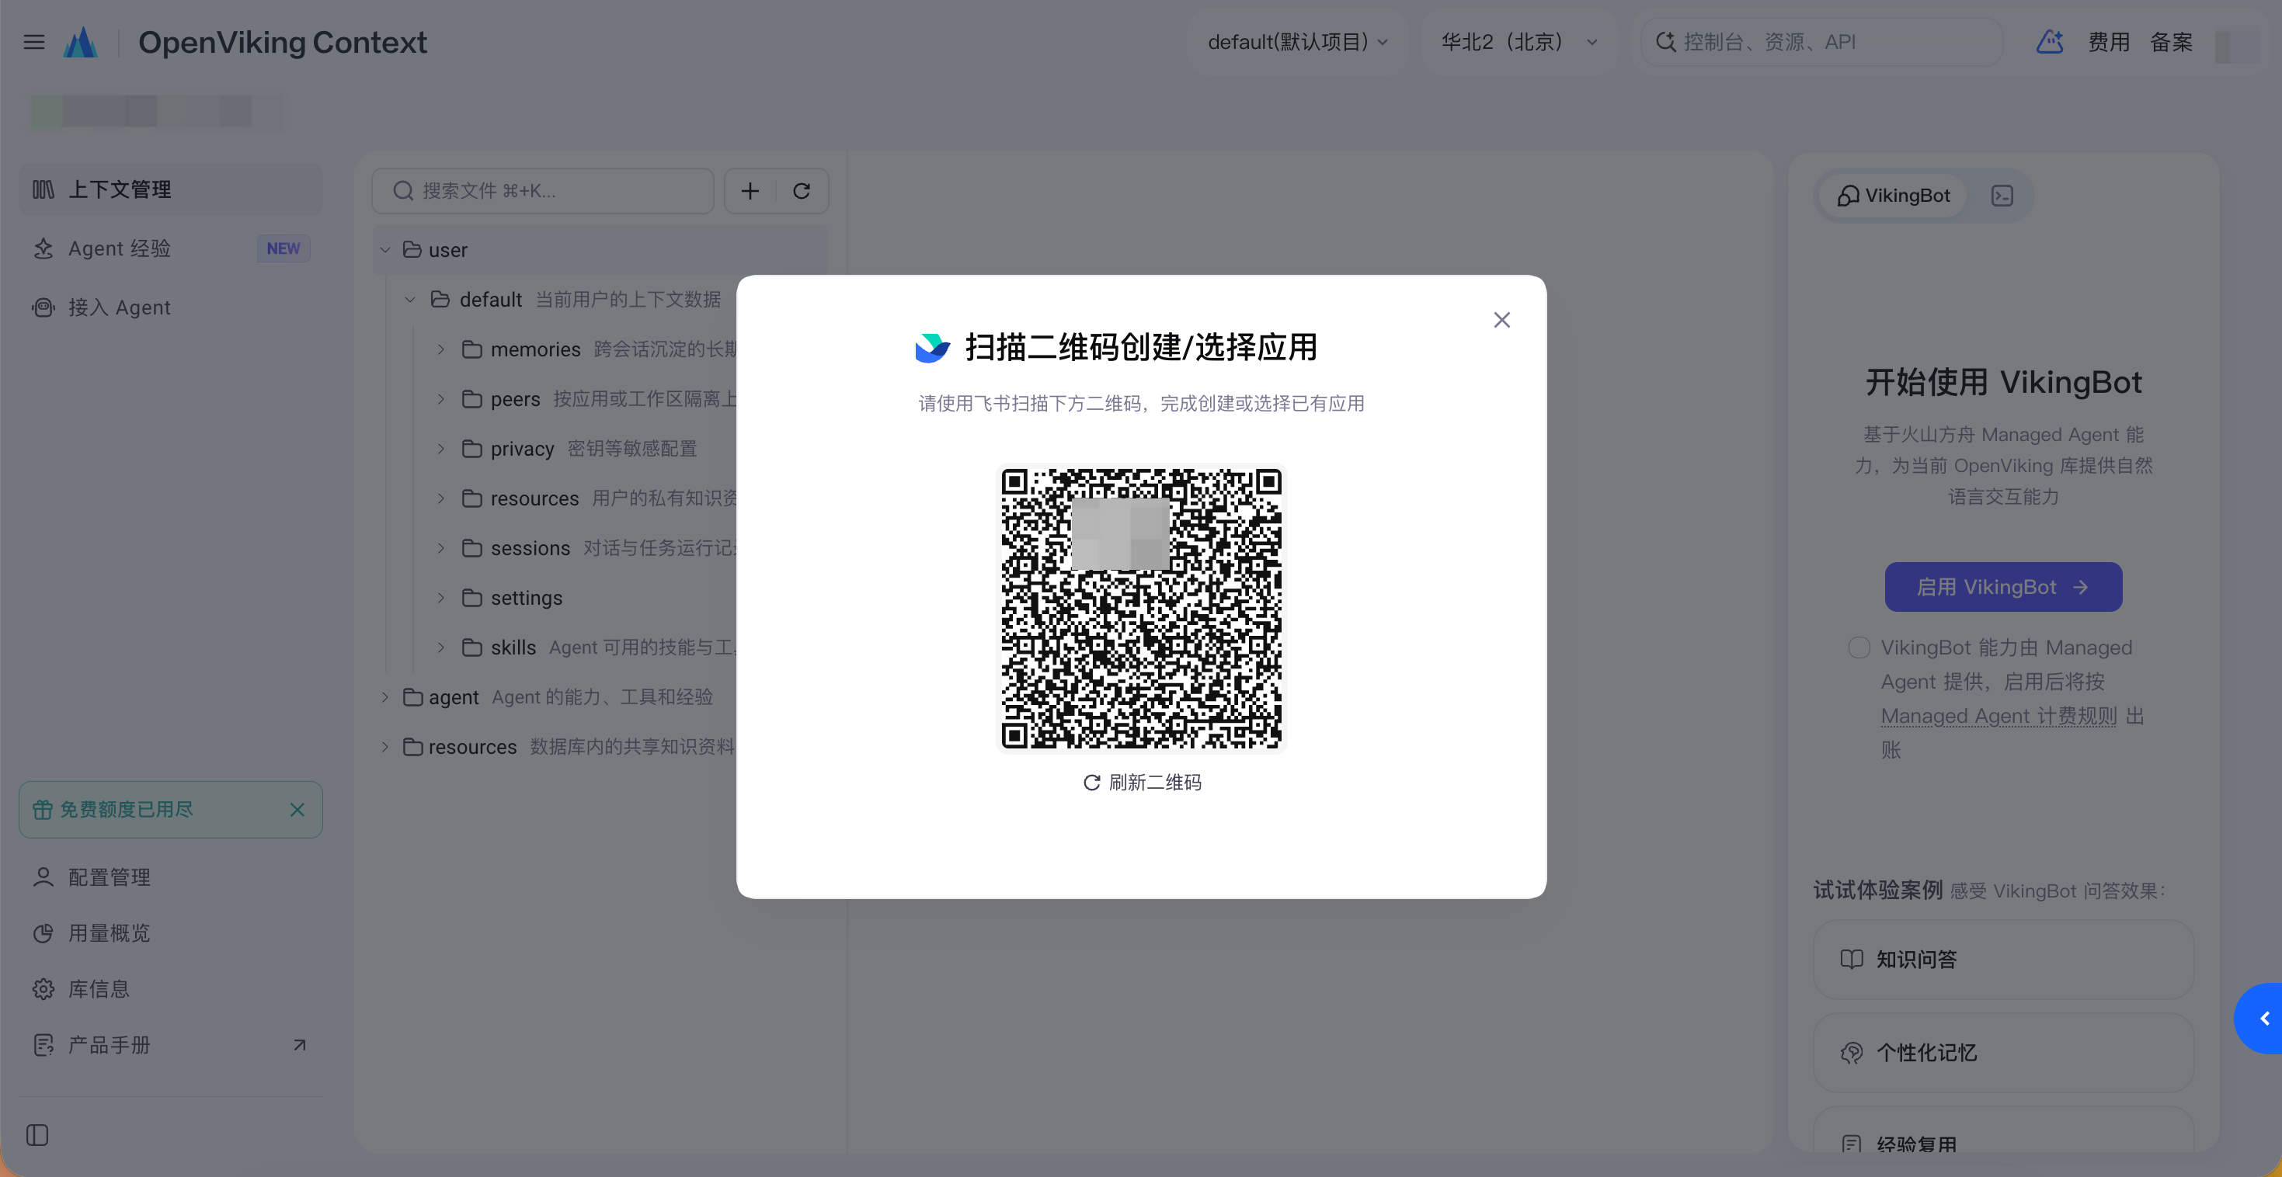The height and width of the screenshot is (1177, 2282).
Task: Click the 启用 VikingBot button
Action: click(2003, 586)
